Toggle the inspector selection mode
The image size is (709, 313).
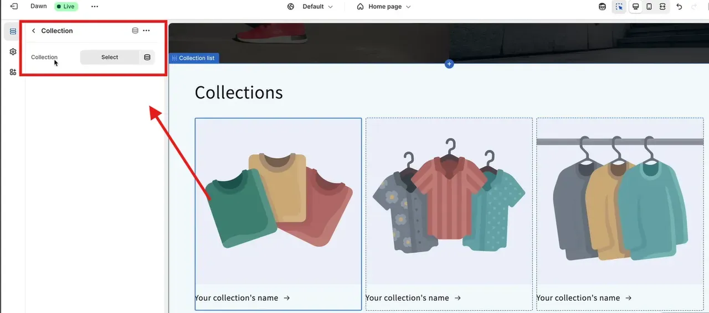(619, 7)
